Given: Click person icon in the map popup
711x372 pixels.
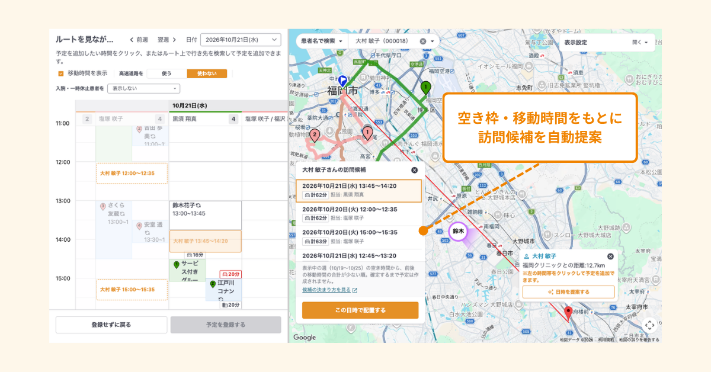Looking at the screenshot, I should click(x=526, y=256).
